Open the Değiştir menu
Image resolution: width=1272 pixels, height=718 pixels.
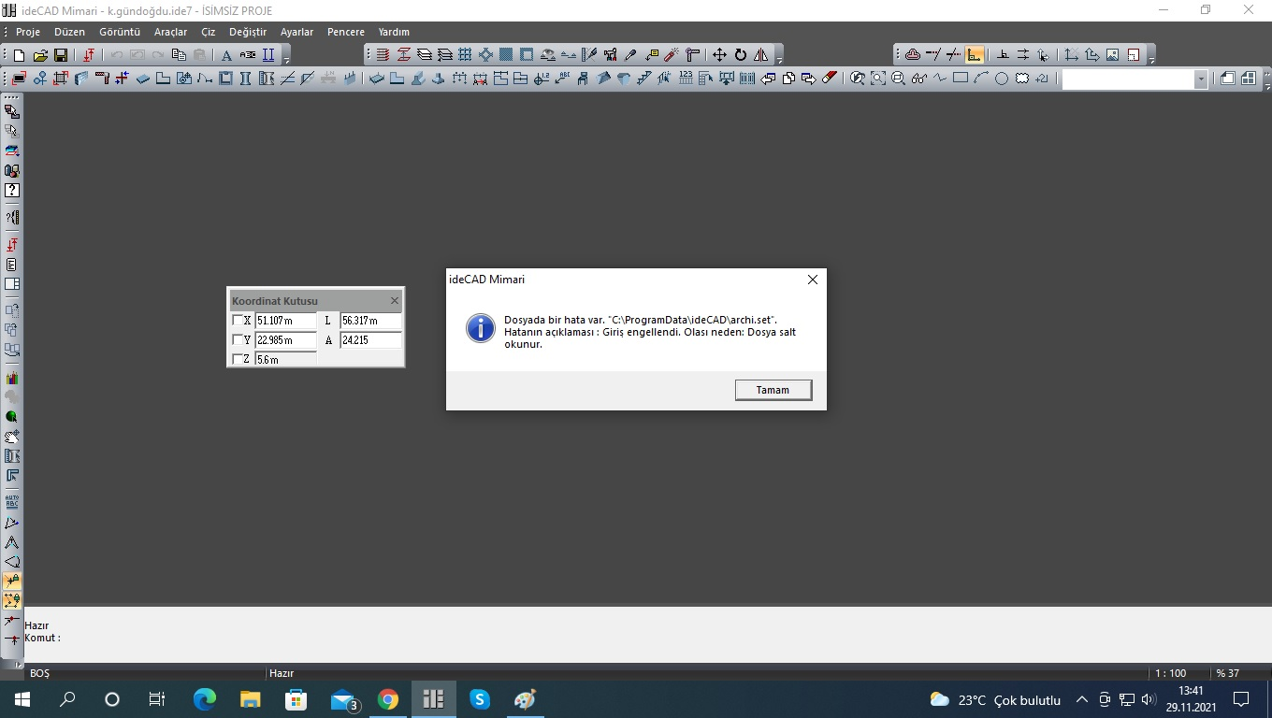coord(248,32)
